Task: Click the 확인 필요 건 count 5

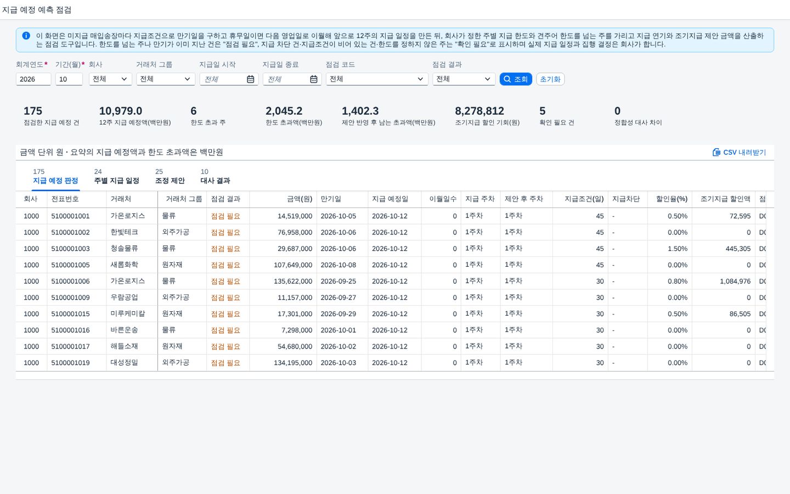Action: [543, 111]
